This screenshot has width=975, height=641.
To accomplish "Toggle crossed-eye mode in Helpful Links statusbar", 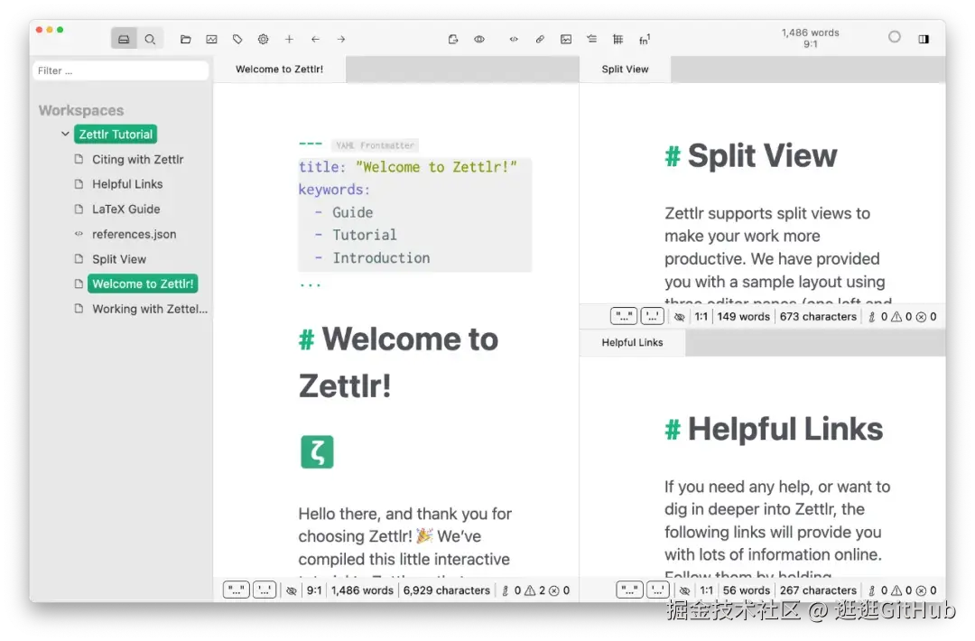I will tap(684, 590).
